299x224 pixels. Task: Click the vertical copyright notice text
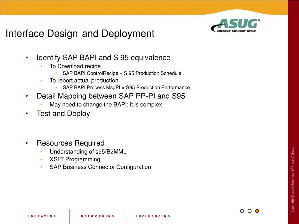coord(293,179)
